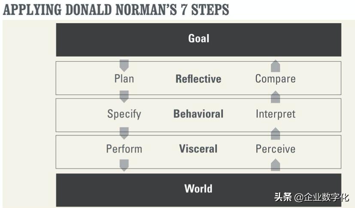
Task: Select the Visceral level heading
Action: click(x=198, y=149)
